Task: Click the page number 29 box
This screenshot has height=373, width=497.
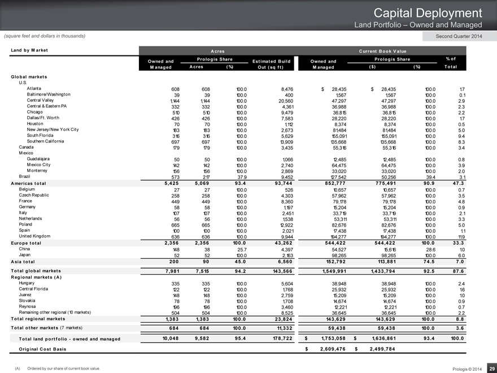Action: tap(490, 368)
